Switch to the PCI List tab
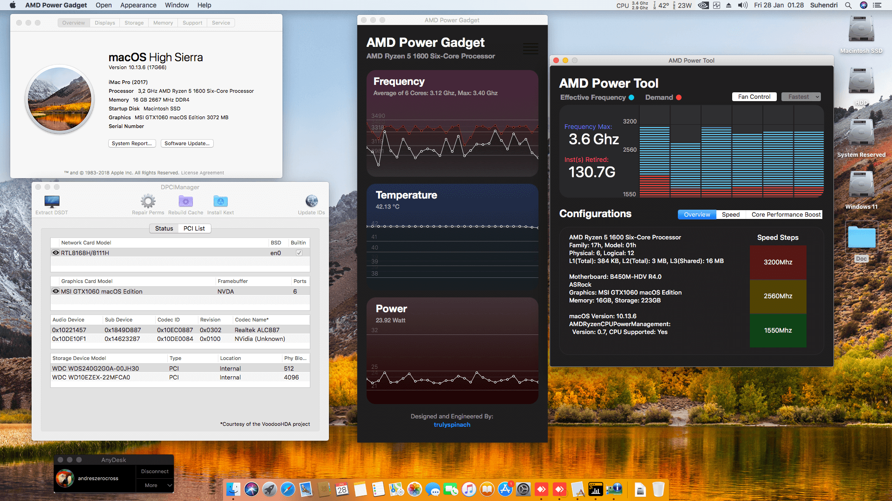 (194, 228)
